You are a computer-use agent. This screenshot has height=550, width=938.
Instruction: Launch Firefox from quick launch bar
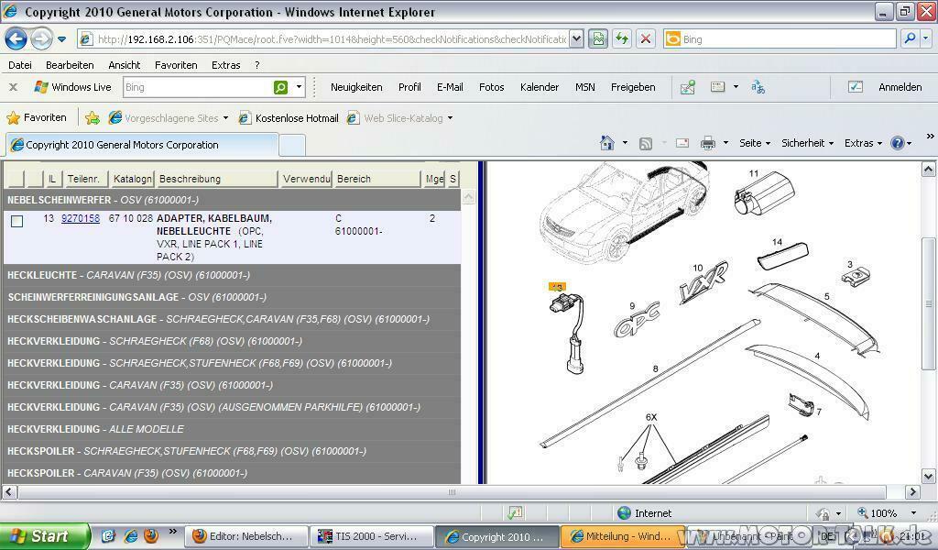(151, 535)
